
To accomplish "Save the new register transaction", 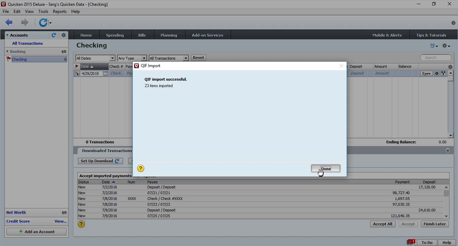I will [426, 73].
